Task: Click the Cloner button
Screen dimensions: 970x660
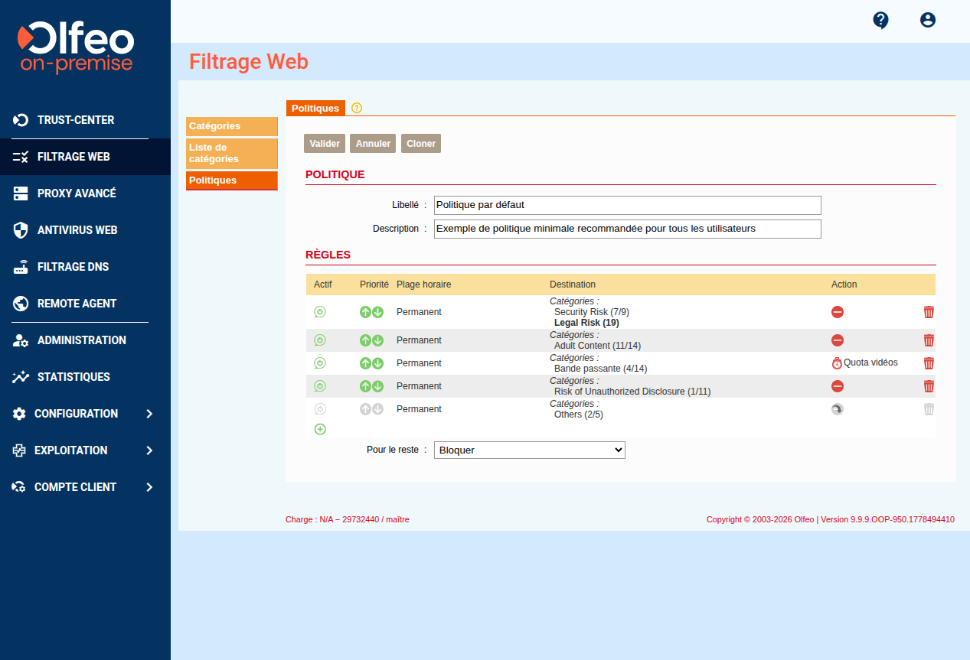Action: tap(421, 144)
